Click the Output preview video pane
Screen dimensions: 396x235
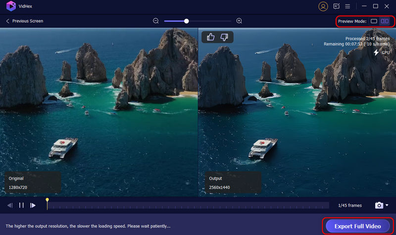(x=297, y=114)
